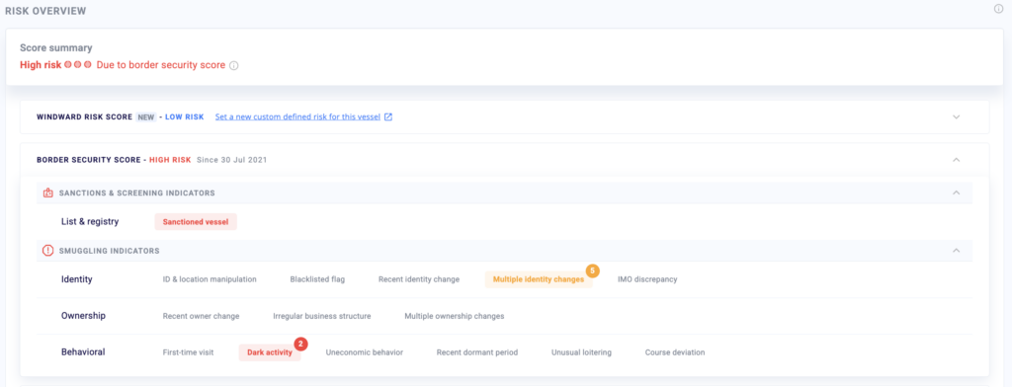The height and width of the screenshot is (387, 1012).
Task: Click the Course deviation indicator
Action: 675,352
